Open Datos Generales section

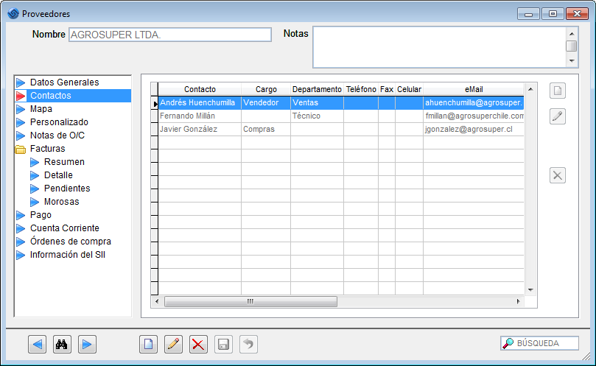point(65,82)
